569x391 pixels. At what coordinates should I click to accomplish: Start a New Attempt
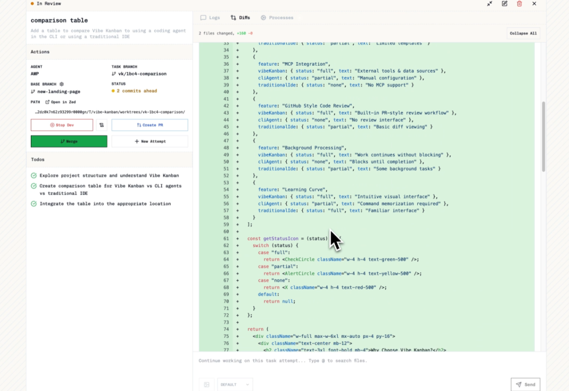[x=149, y=141]
